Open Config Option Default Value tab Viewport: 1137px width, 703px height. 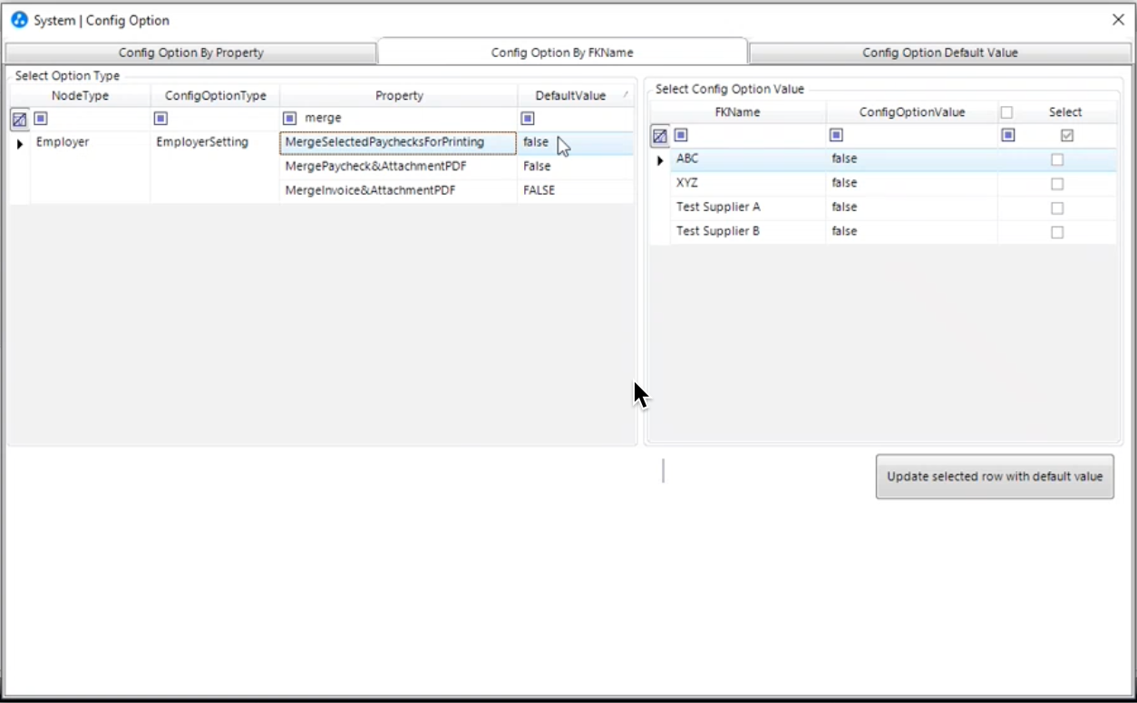pyautogui.click(x=940, y=53)
